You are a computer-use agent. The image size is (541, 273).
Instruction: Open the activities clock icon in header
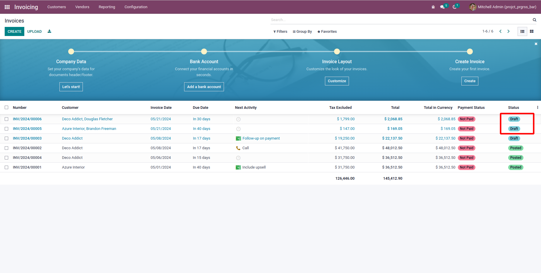coord(454,7)
